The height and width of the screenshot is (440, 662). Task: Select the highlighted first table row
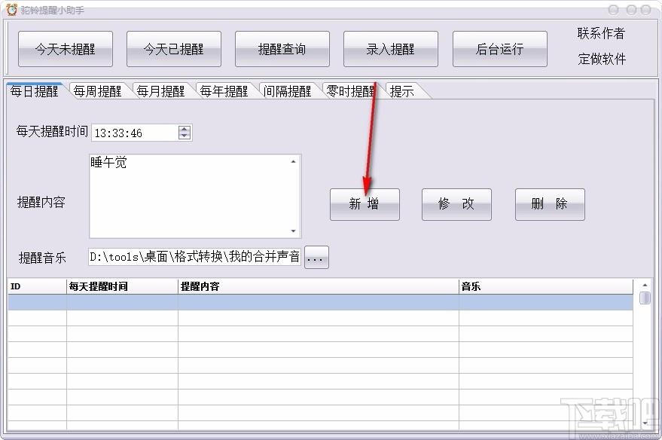(320, 302)
